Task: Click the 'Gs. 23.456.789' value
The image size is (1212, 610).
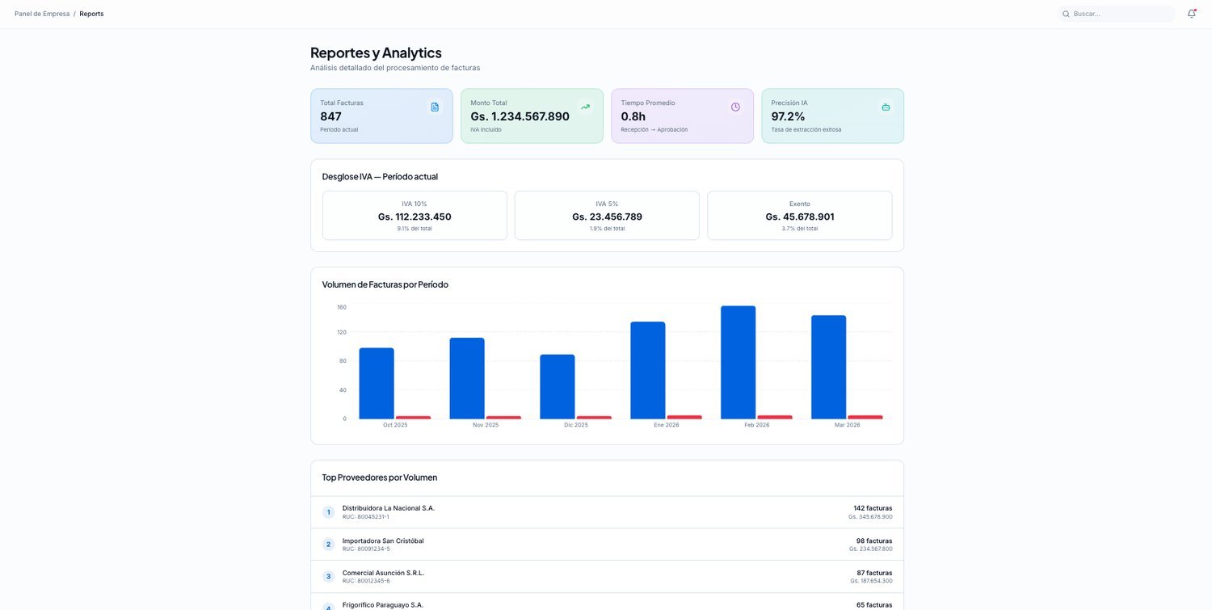Action: (x=607, y=217)
